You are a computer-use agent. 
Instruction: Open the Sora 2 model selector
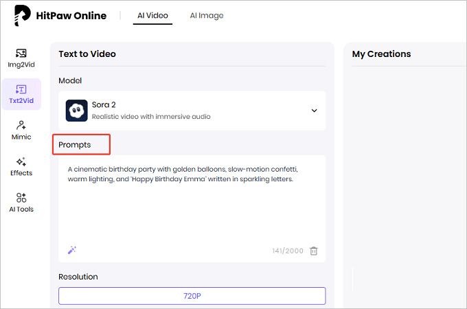[x=192, y=111]
